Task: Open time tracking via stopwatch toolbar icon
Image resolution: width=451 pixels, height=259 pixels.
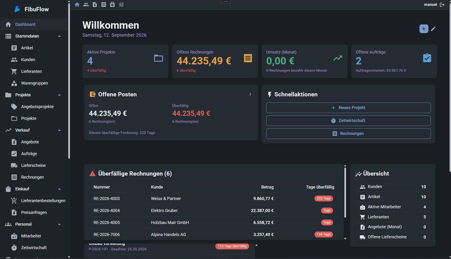Action: pyautogui.click(x=112, y=5)
